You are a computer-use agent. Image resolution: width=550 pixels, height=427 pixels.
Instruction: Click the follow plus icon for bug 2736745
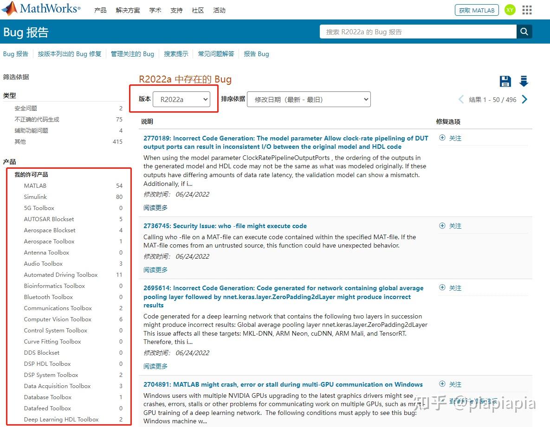pyautogui.click(x=442, y=226)
